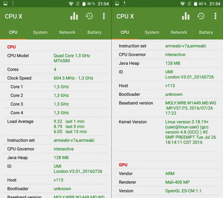Select the Baseband version value on the right screen

(191, 108)
